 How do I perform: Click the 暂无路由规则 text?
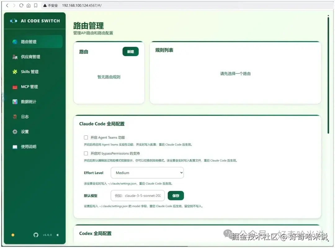[x=109, y=77]
